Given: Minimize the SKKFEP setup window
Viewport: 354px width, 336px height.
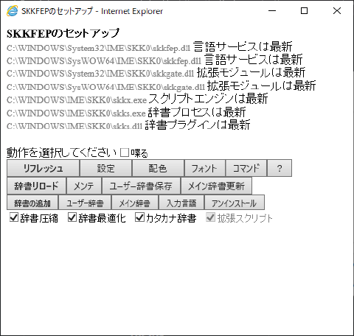Looking at the screenshot, I should (x=272, y=11).
